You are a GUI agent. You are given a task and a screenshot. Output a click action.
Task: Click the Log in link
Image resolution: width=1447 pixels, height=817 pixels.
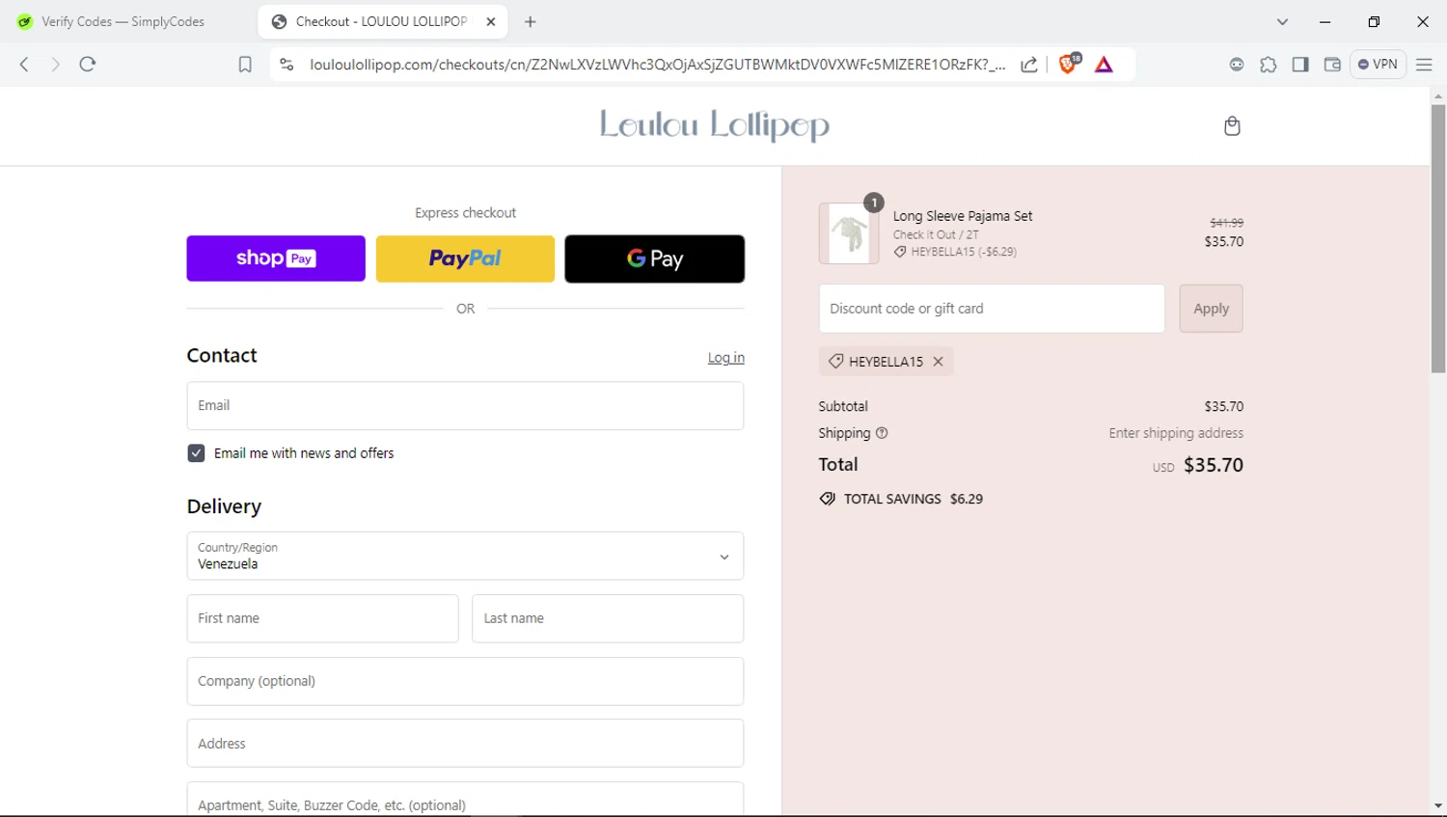point(725,358)
